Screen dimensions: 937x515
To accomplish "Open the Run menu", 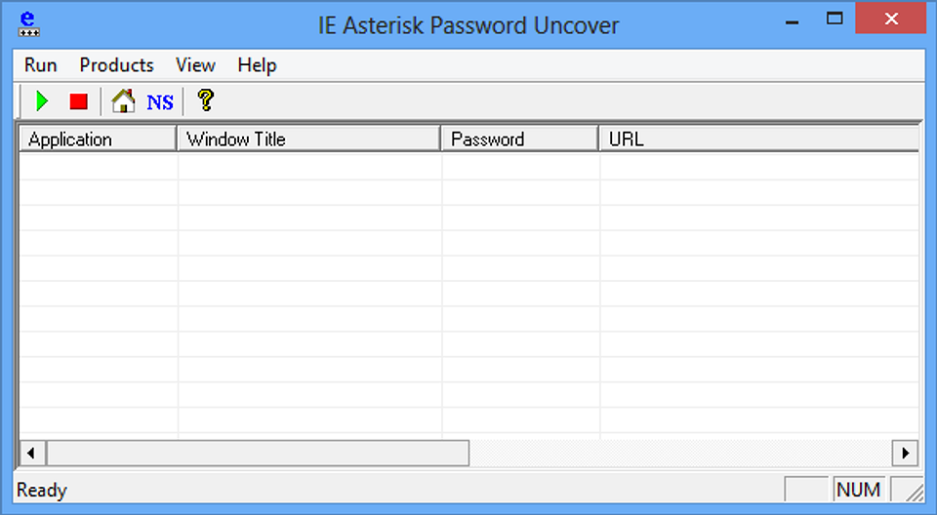I will pyautogui.click(x=41, y=65).
